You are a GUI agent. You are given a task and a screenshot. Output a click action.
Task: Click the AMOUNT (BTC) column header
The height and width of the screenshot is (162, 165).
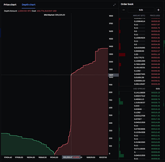[x=139, y=16]
